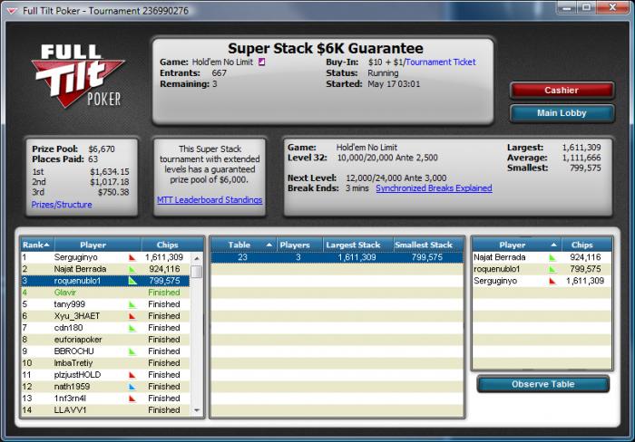Select LLAVV1 row in ranking list
This screenshot has height=442, width=635.
point(105,410)
